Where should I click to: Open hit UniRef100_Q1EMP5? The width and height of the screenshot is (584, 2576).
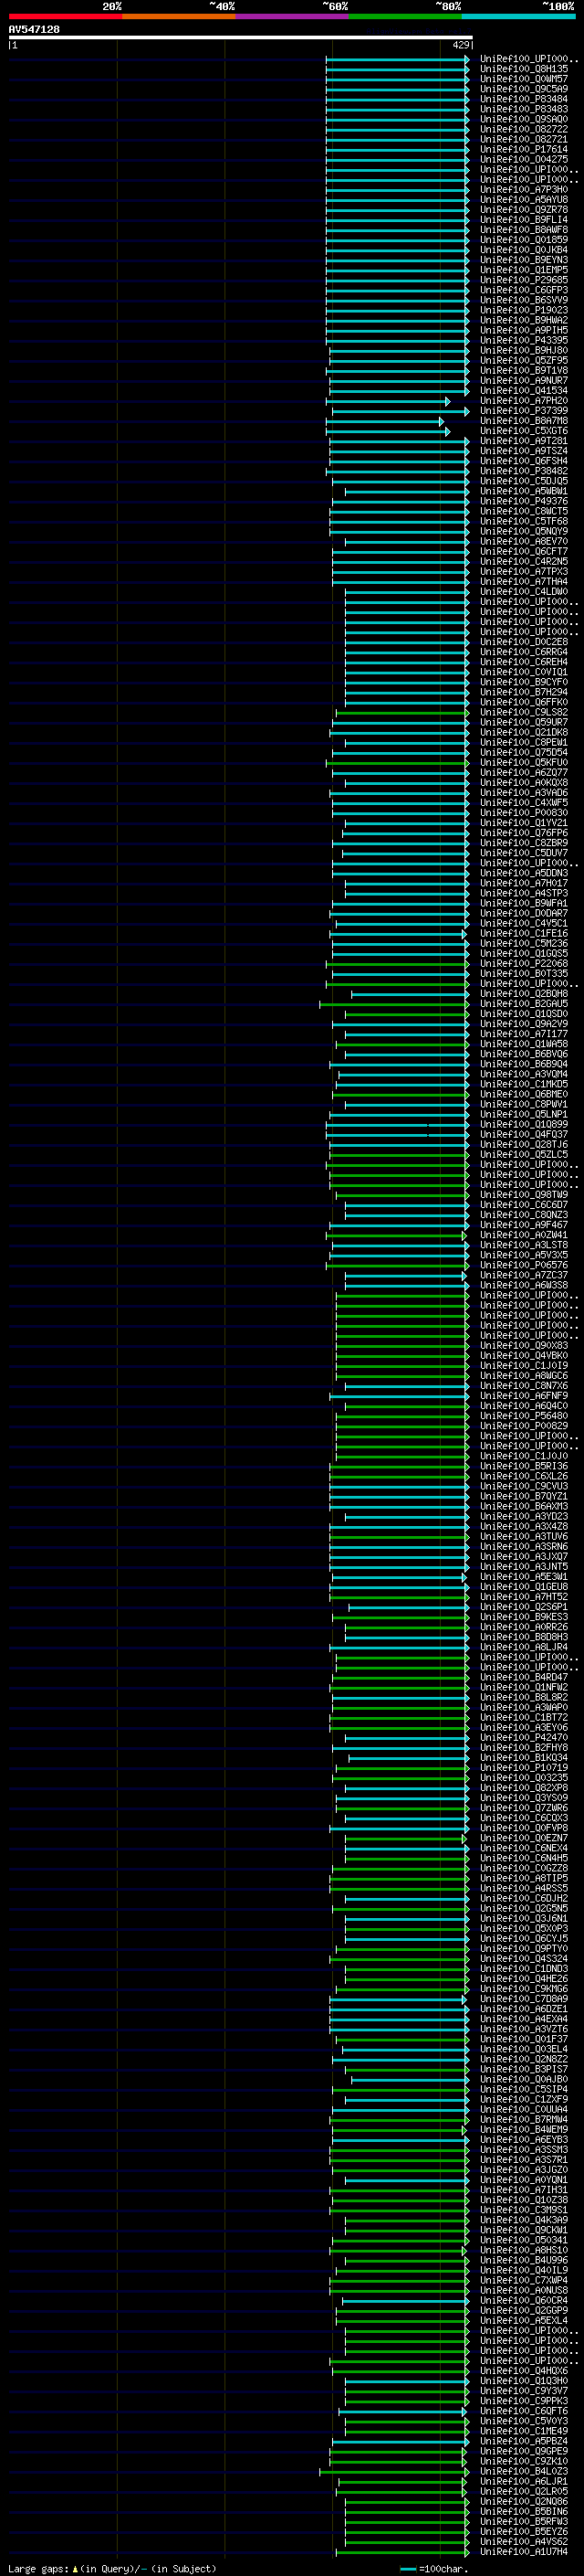pyautogui.click(x=524, y=270)
